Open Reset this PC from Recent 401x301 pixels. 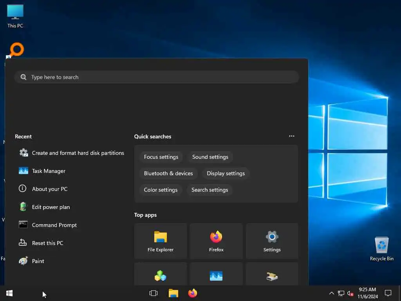pos(41,243)
